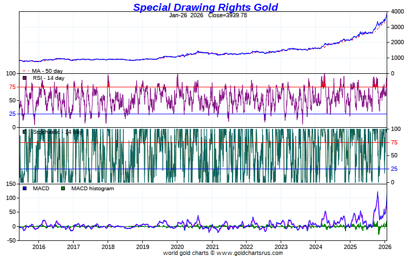Click the 2026 year label on the time axis
This screenshot has width=411, height=256.
(386, 246)
